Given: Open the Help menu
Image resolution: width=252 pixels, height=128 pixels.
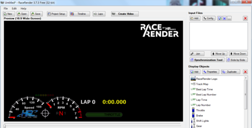Looking at the screenshot, I should point(23,8).
